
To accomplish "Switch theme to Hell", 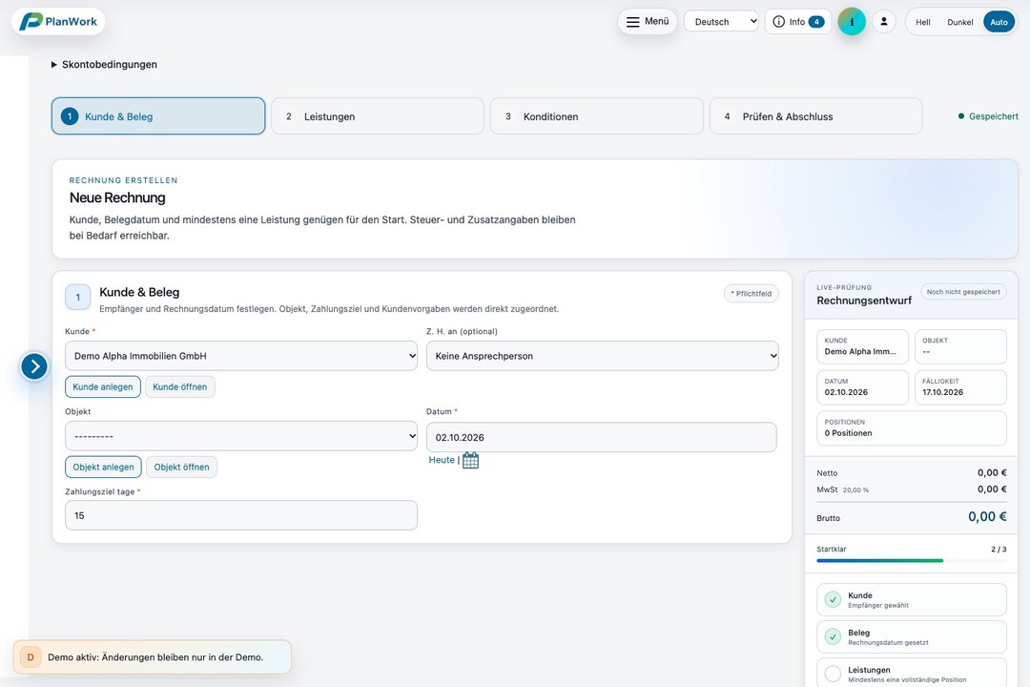I will coord(923,22).
